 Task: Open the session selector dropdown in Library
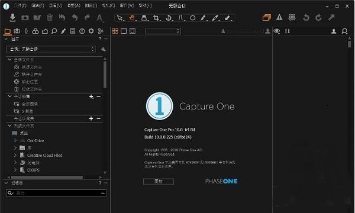click(51, 49)
